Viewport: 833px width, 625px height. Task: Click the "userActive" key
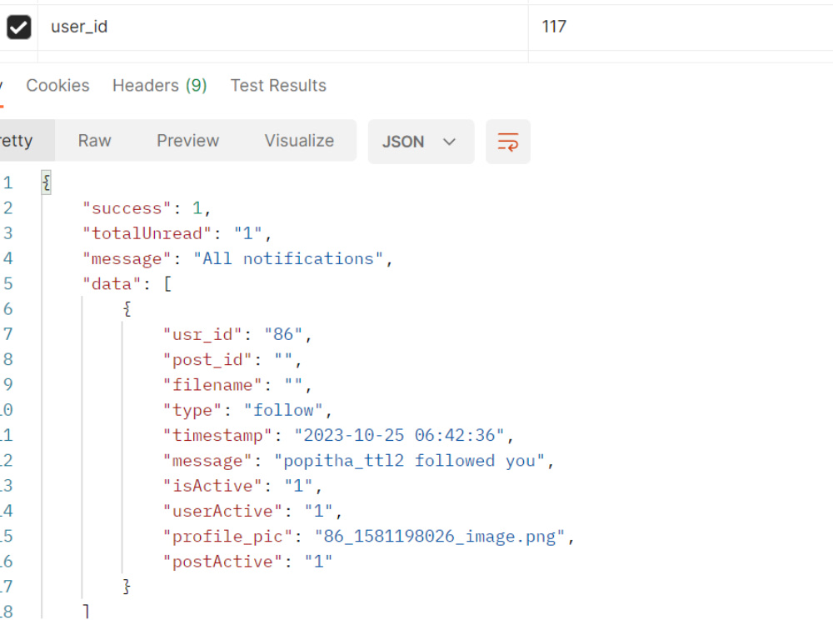(x=222, y=512)
